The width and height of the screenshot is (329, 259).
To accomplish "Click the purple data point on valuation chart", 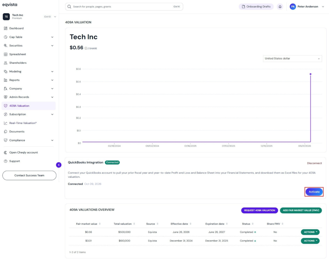I will pos(311,74).
